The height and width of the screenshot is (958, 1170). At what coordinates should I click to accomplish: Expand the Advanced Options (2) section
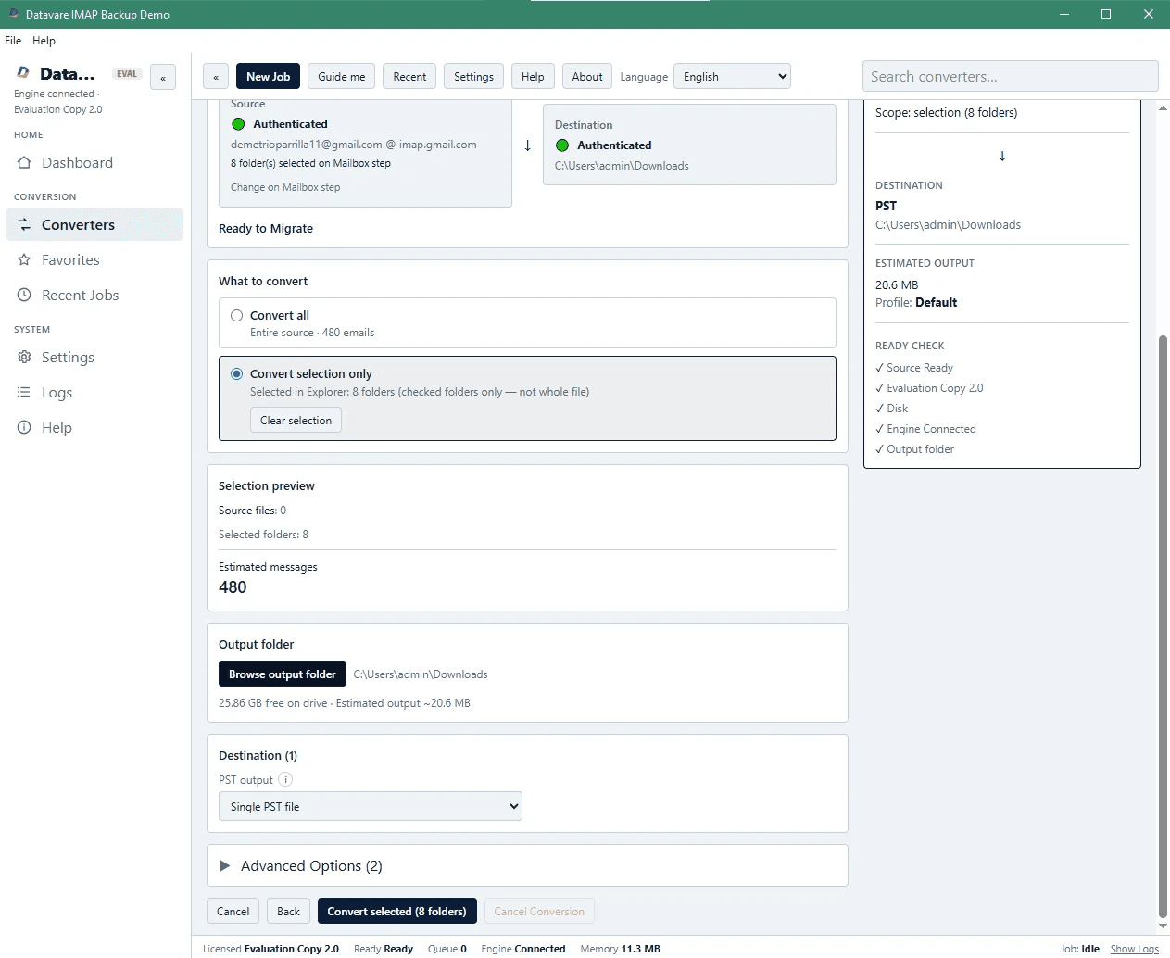527,865
